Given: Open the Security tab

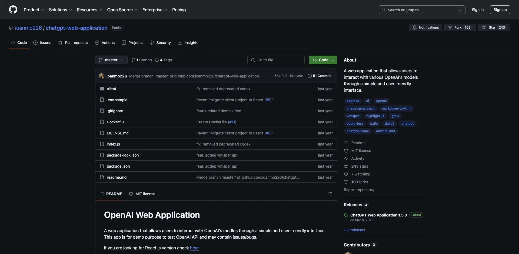Looking at the screenshot, I should (x=160, y=43).
